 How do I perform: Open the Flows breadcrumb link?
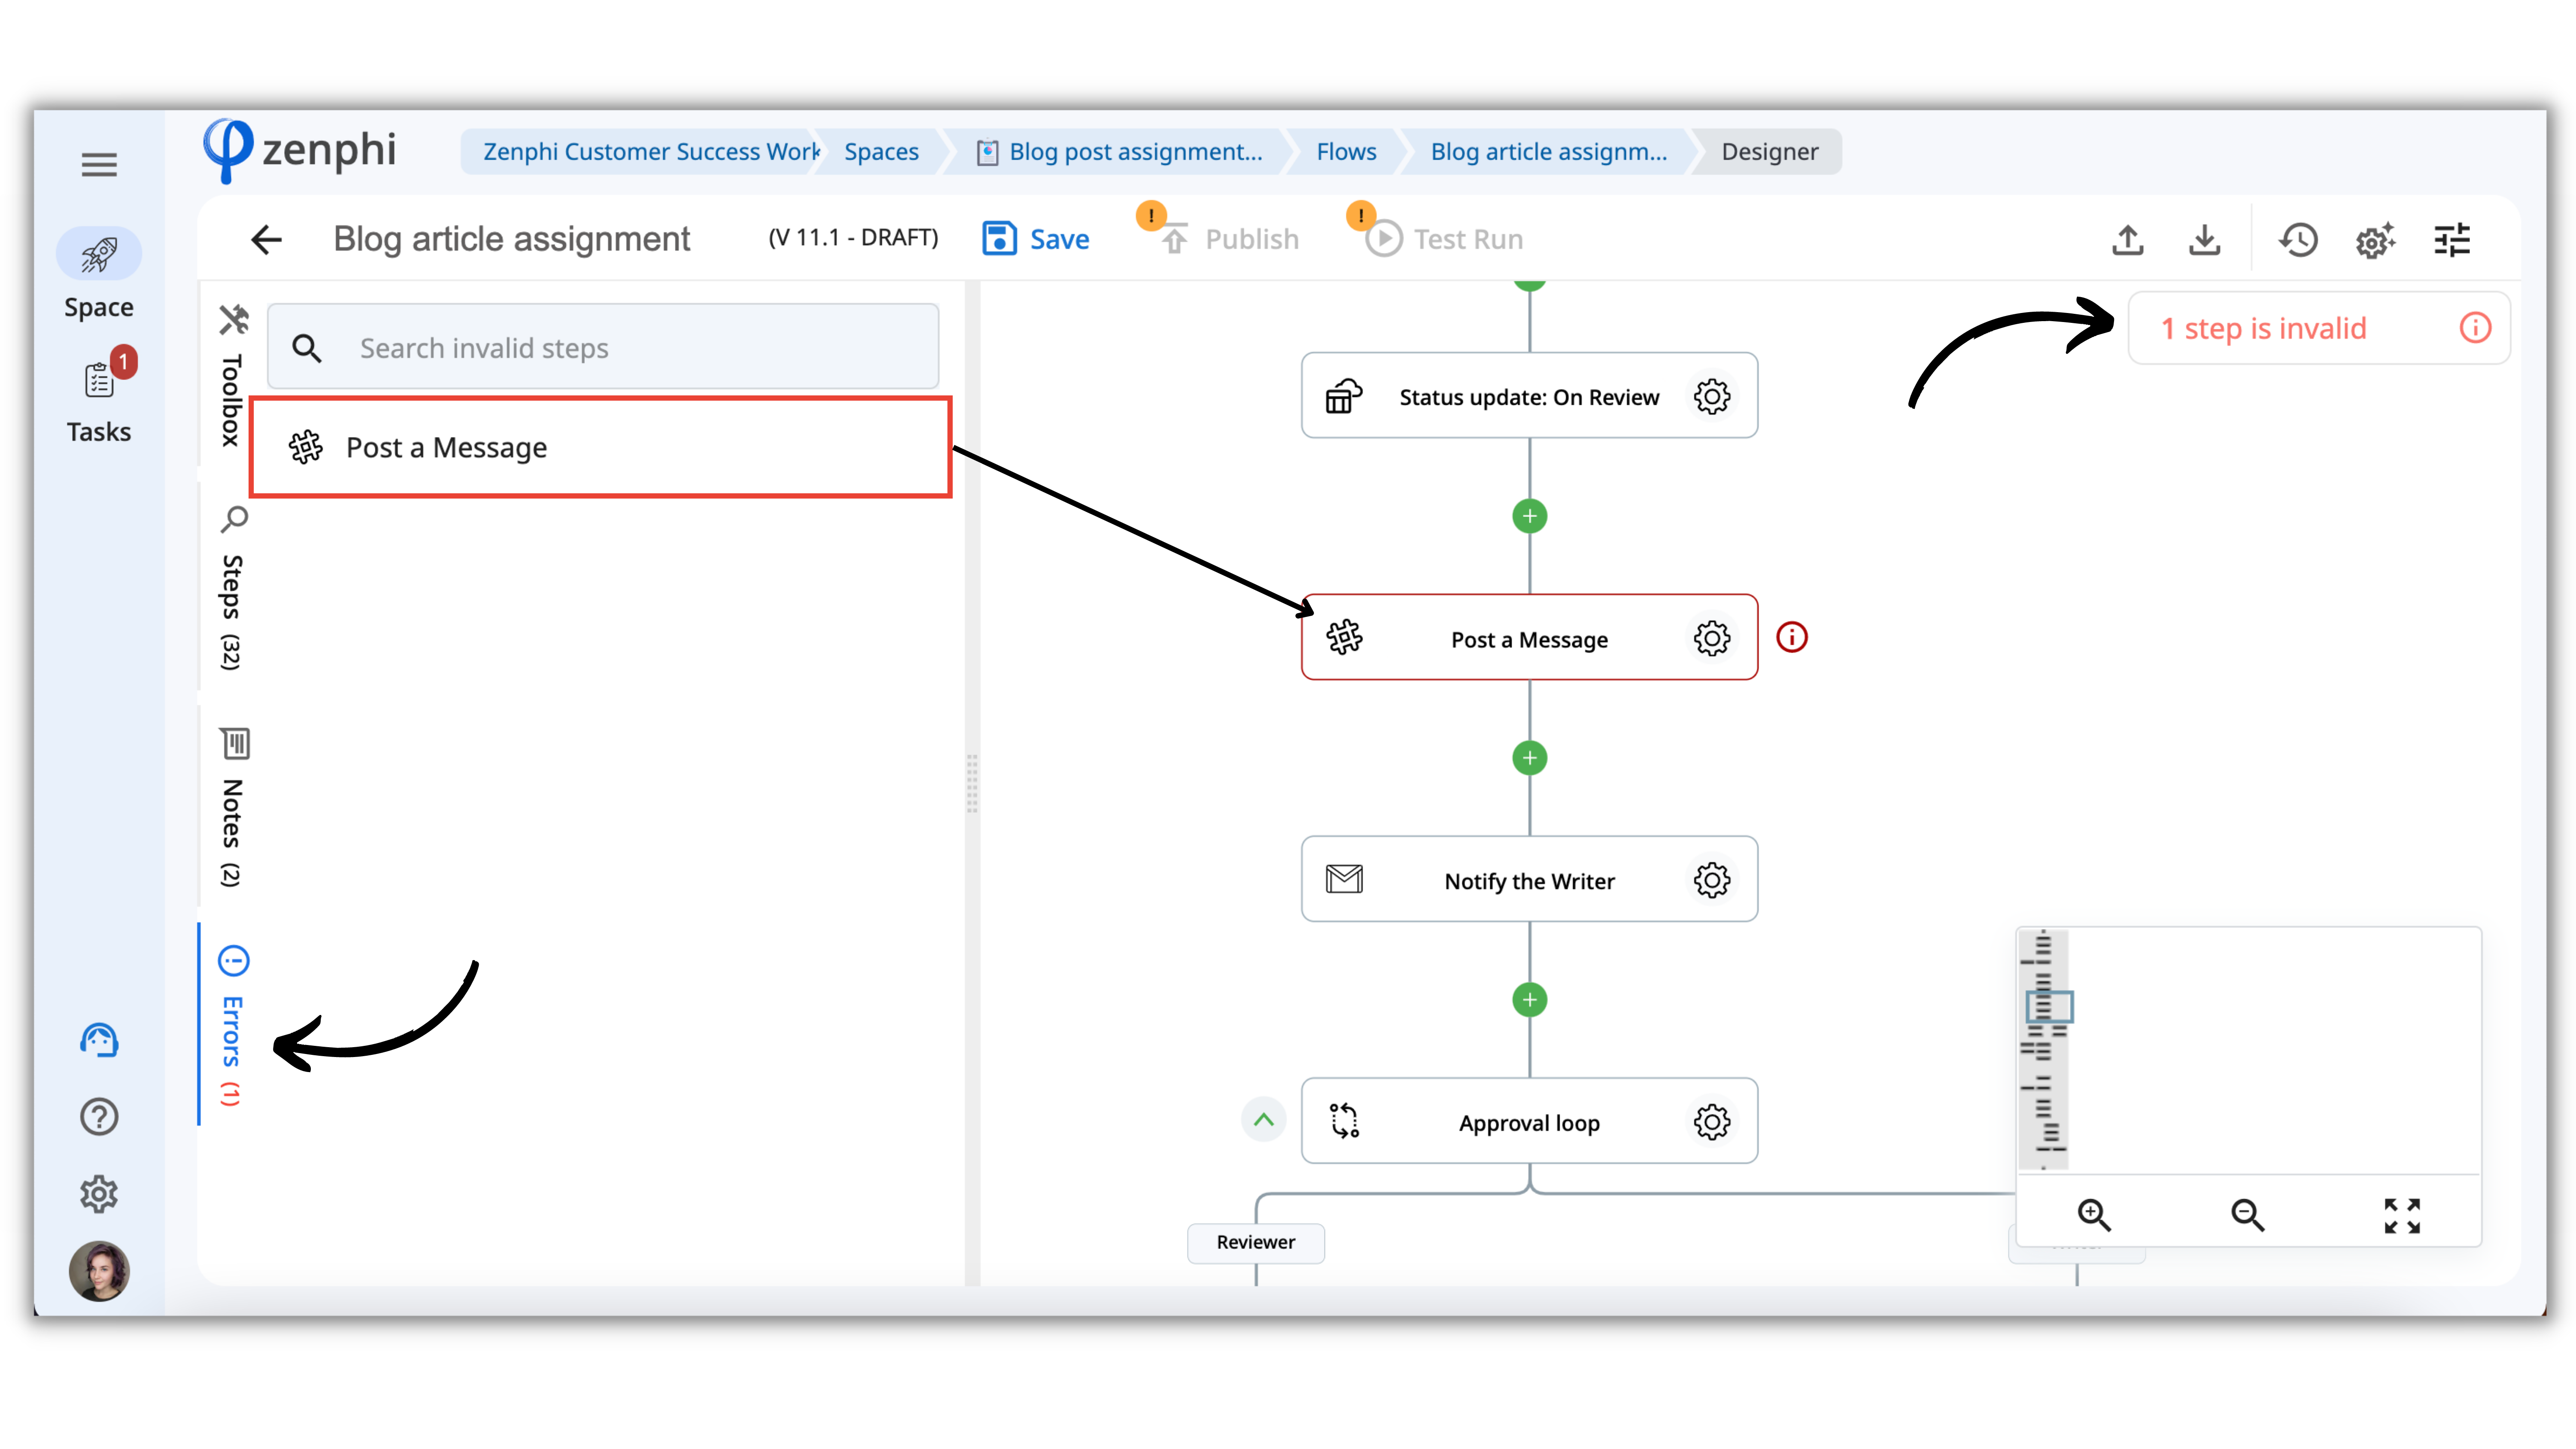click(x=1346, y=152)
